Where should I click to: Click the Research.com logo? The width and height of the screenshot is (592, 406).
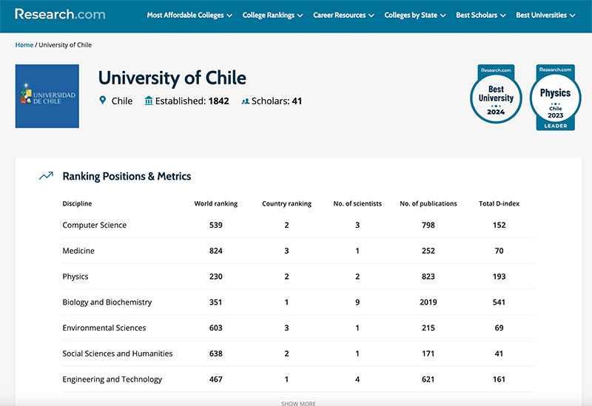pyautogui.click(x=60, y=14)
